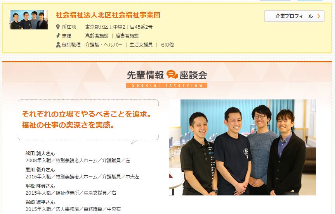Click the small staff thumbnail in yellow header

[29, 20]
